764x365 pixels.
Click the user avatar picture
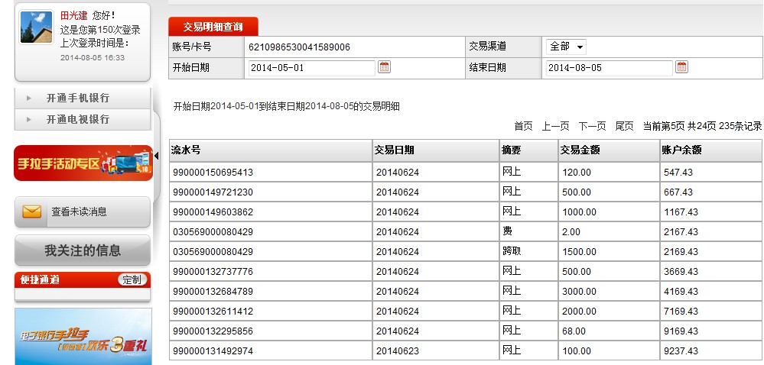pos(36,27)
